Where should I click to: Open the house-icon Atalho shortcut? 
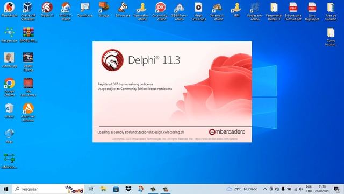pyautogui.click(x=66, y=11)
